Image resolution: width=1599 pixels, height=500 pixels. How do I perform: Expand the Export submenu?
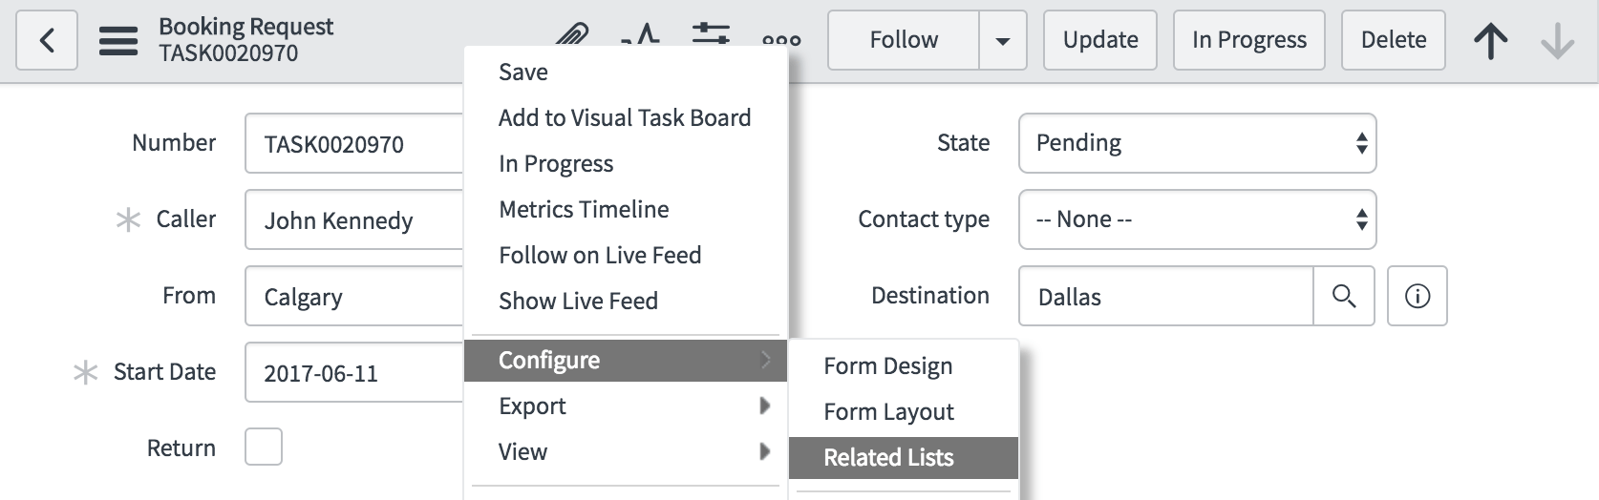626,406
